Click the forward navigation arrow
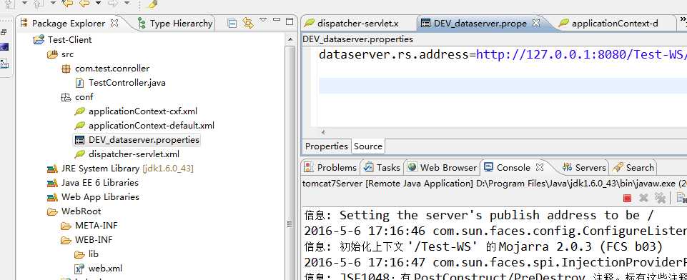 112,4
